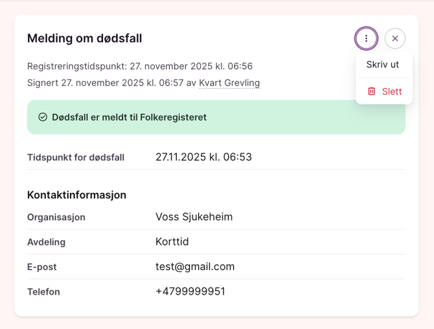
Task: Select the Slett menu text
Action: click(392, 91)
